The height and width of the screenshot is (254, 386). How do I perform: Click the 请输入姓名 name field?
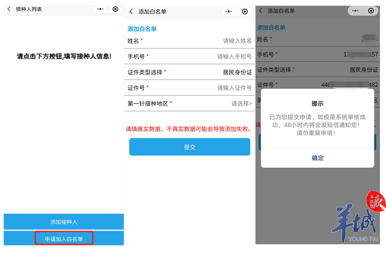[189, 41]
